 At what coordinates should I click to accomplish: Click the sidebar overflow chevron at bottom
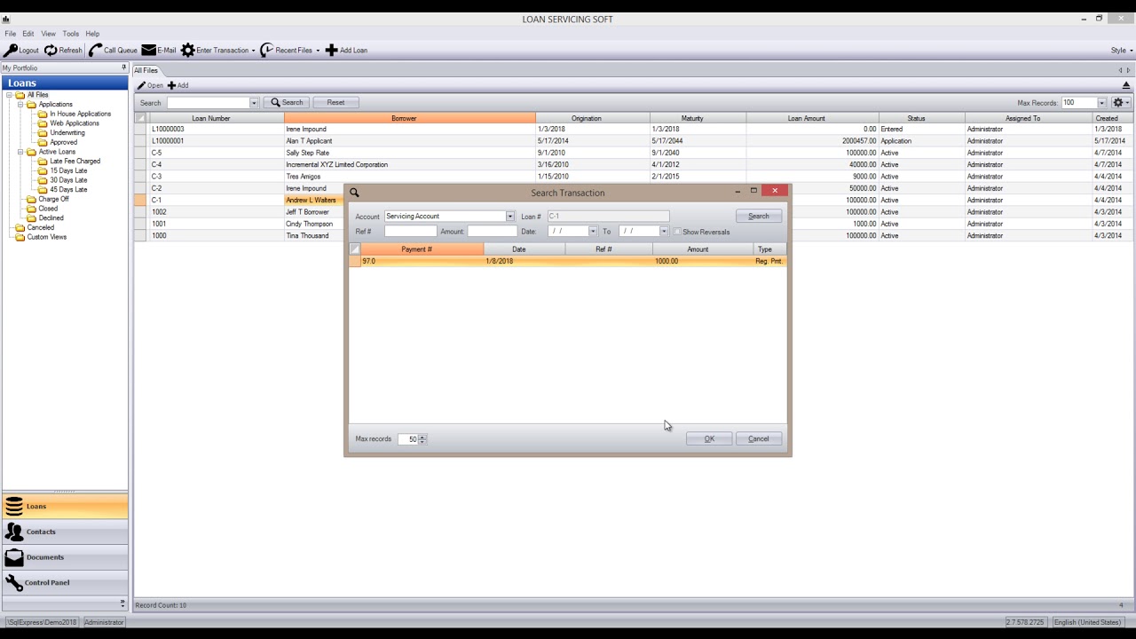[123, 603]
